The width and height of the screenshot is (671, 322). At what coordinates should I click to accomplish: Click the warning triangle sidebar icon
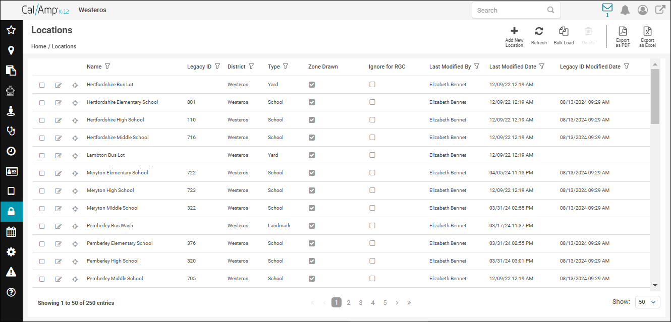pyautogui.click(x=11, y=272)
